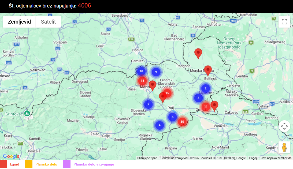Screen dimensions: 293x169
Task: Select the mountain peak icon near Grintovec
Action: (x=27, y=114)
